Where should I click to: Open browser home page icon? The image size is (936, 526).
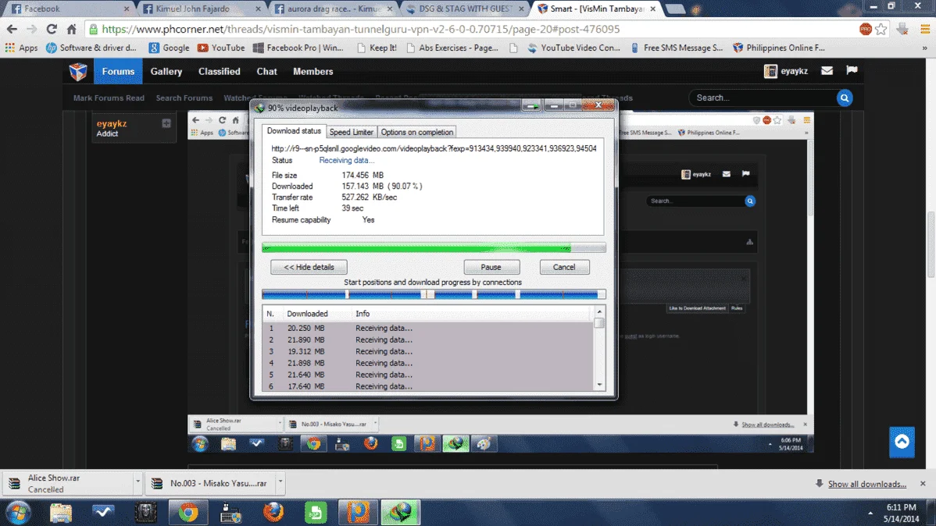pyautogui.click(x=72, y=29)
